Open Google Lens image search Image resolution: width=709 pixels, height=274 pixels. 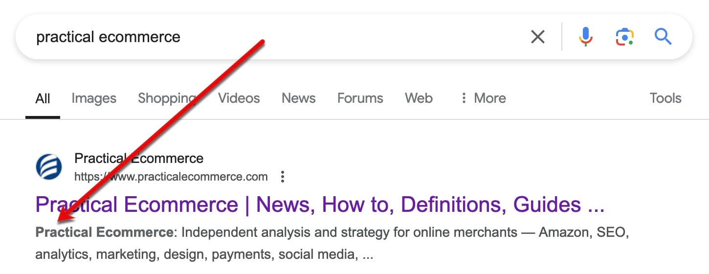(624, 37)
